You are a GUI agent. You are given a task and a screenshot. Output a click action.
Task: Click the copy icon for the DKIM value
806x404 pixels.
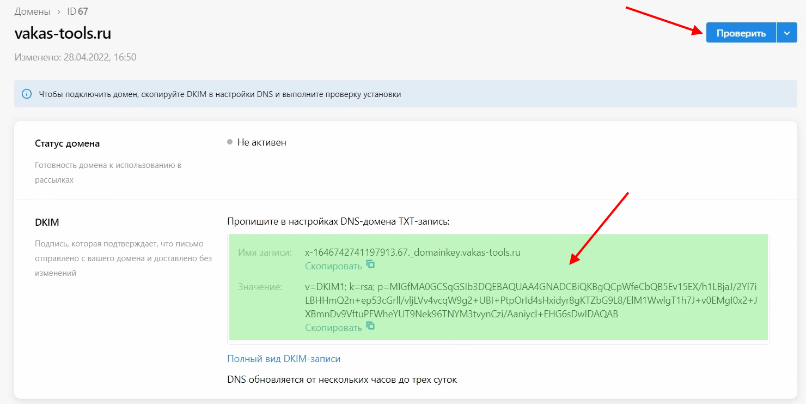(x=370, y=326)
